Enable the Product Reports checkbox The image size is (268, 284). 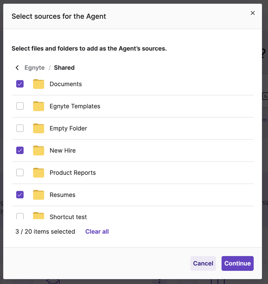[20, 173]
